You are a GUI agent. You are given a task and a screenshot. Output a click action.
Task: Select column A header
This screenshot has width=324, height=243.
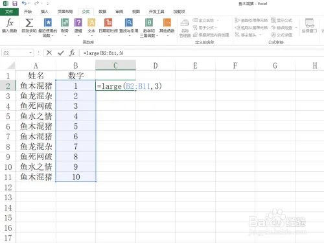point(36,65)
